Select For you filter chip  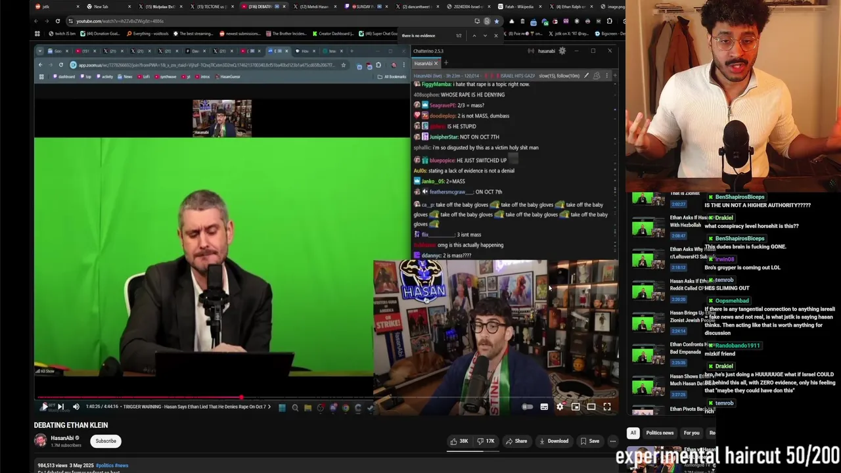[691, 433]
